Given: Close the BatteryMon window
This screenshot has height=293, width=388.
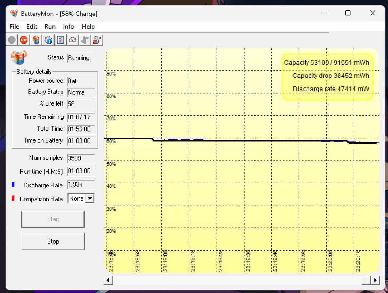Looking at the screenshot, I should click(x=372, y=13).
